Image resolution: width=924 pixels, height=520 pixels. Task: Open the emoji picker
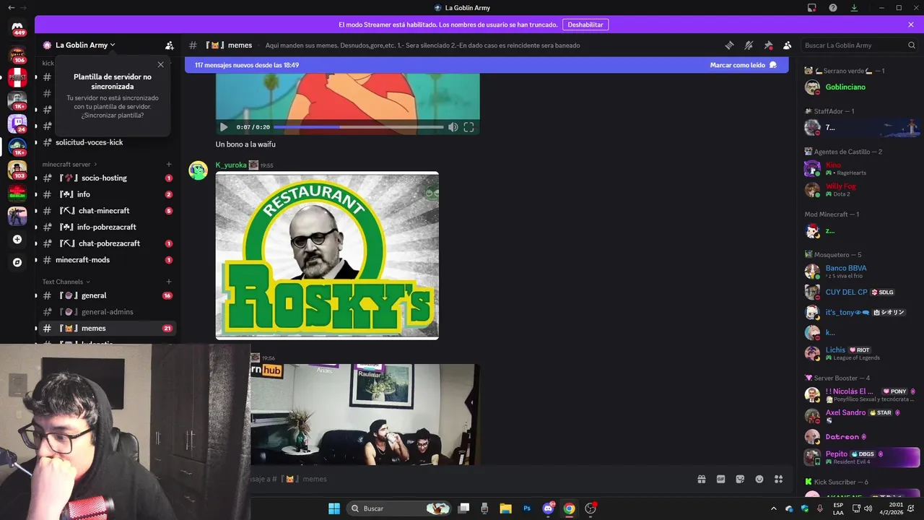(759, 479)
